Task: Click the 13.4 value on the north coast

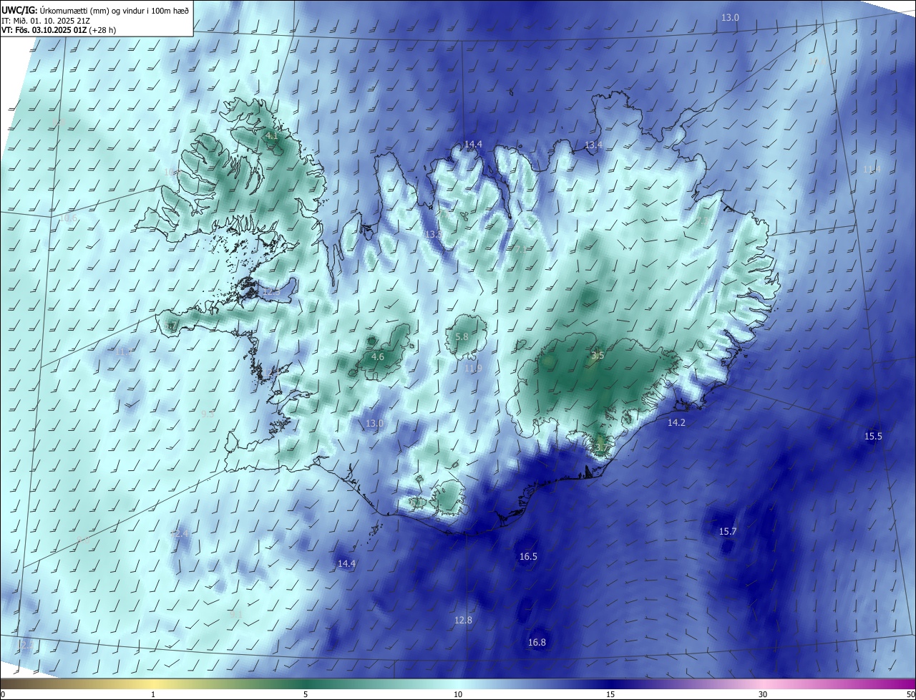Action: point(594,145)
